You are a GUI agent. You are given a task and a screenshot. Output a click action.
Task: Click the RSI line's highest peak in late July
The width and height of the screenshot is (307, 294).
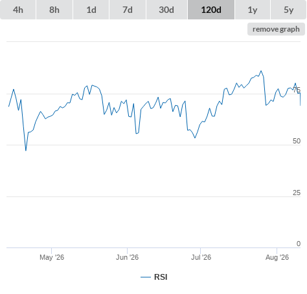[261, 71]
